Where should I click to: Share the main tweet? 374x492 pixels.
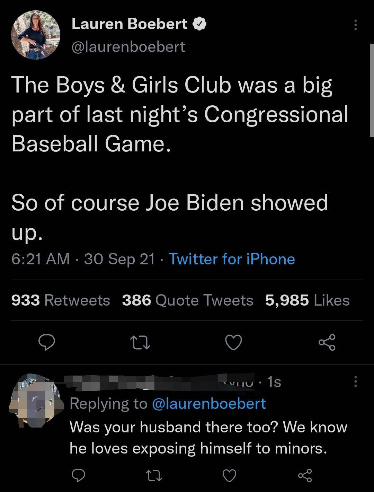click(x=327, y=342)
